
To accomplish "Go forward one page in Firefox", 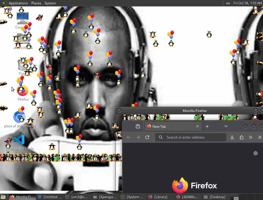I will pyautogui.click(x=138, y=137).
